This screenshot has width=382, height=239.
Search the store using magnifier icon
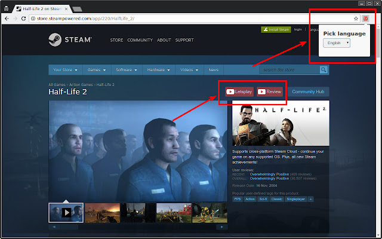(324, 70)
